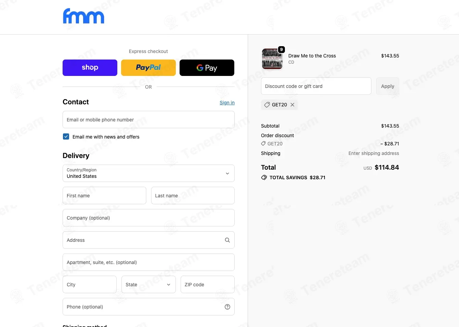
Task: Click the – $28.71 discount value
Action: pos(390,144)
